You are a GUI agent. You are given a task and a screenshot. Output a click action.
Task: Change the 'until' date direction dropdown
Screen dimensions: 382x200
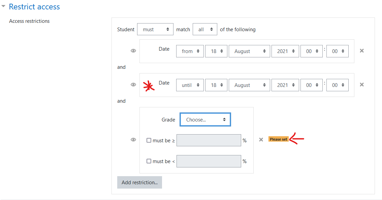click(190, 85)
